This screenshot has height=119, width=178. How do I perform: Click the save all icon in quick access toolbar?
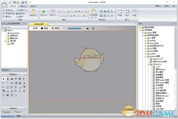tap(26, 2)
